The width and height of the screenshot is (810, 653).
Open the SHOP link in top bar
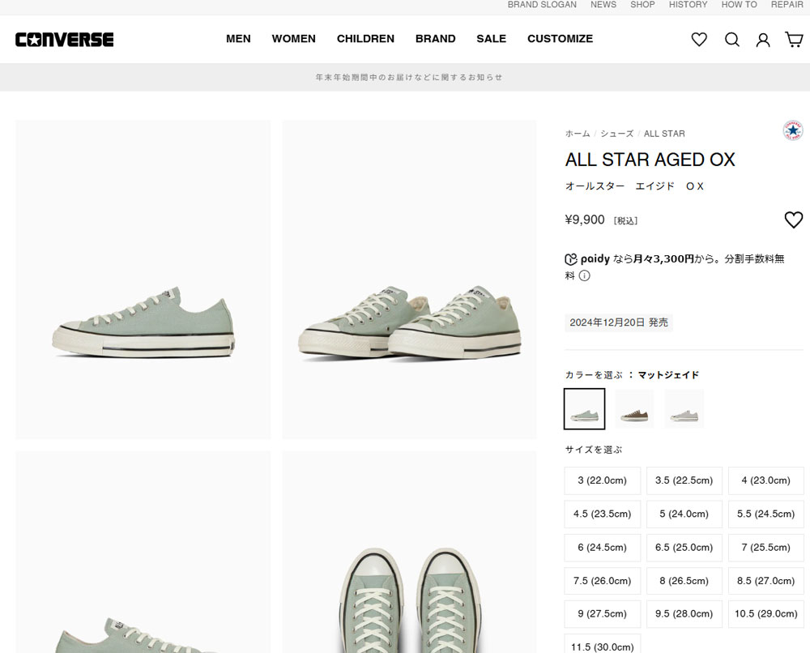click(x=642, y=5)
